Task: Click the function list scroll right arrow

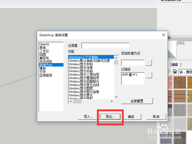Action: [112, 101]
